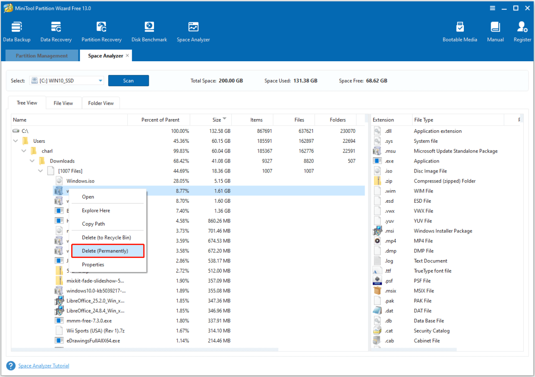Switch to the File View tab
The height and width of the screenshot is (377, 535).
pos(63,103)
